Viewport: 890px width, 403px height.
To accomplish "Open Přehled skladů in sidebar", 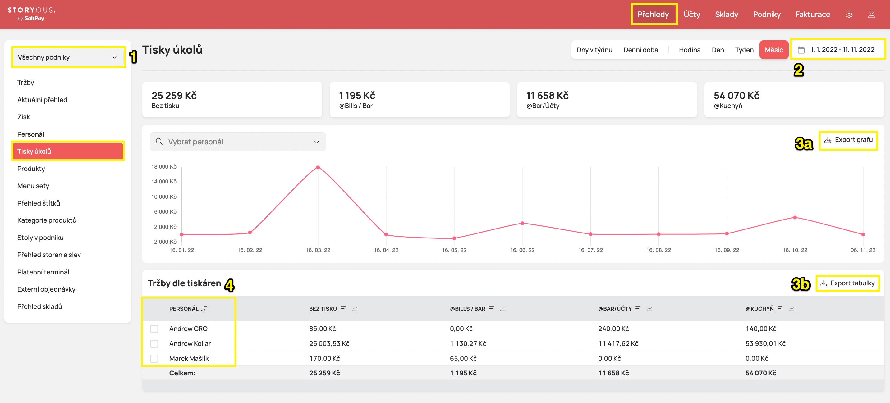I will (x=40, y=307).
